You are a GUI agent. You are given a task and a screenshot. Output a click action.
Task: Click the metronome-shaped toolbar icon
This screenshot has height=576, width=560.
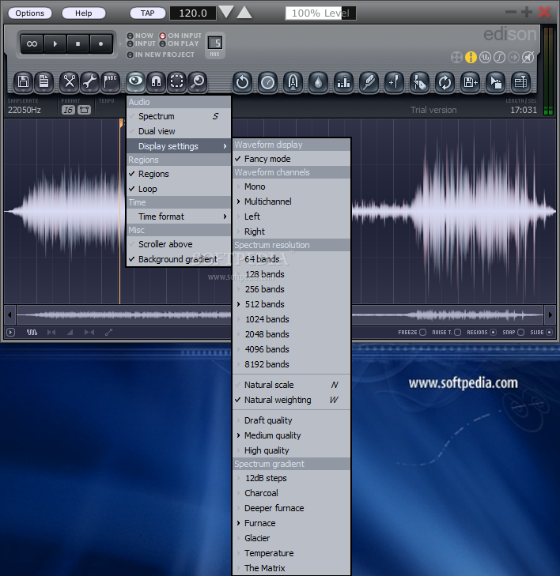(x=293, y=82)
